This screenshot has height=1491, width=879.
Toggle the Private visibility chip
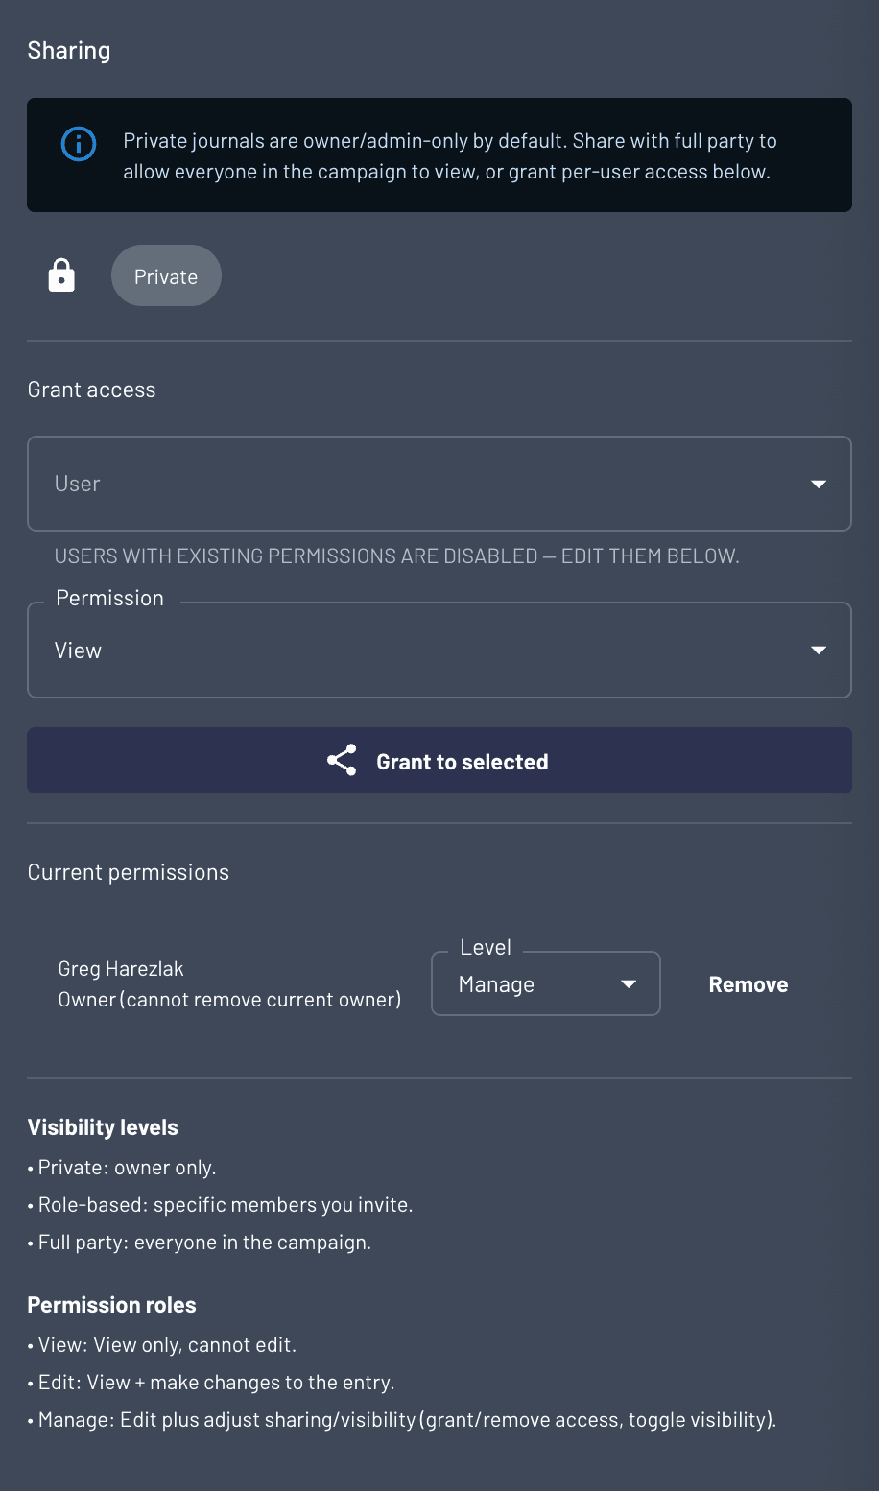tap(166, 276)
